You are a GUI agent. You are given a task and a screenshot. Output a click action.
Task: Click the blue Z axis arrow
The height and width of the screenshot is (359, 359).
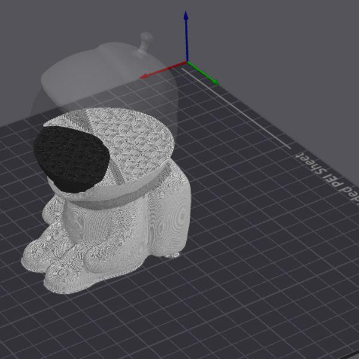[x=186, y=35]
